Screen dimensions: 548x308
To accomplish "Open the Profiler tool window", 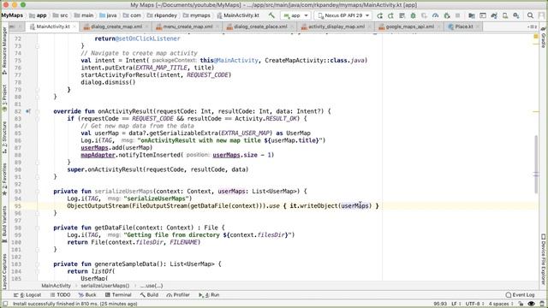I will click(x=178, y=295).
